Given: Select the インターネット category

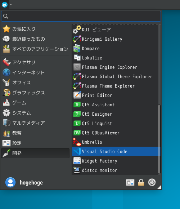Looking at the screenshot, I should (x=35, y=72).
